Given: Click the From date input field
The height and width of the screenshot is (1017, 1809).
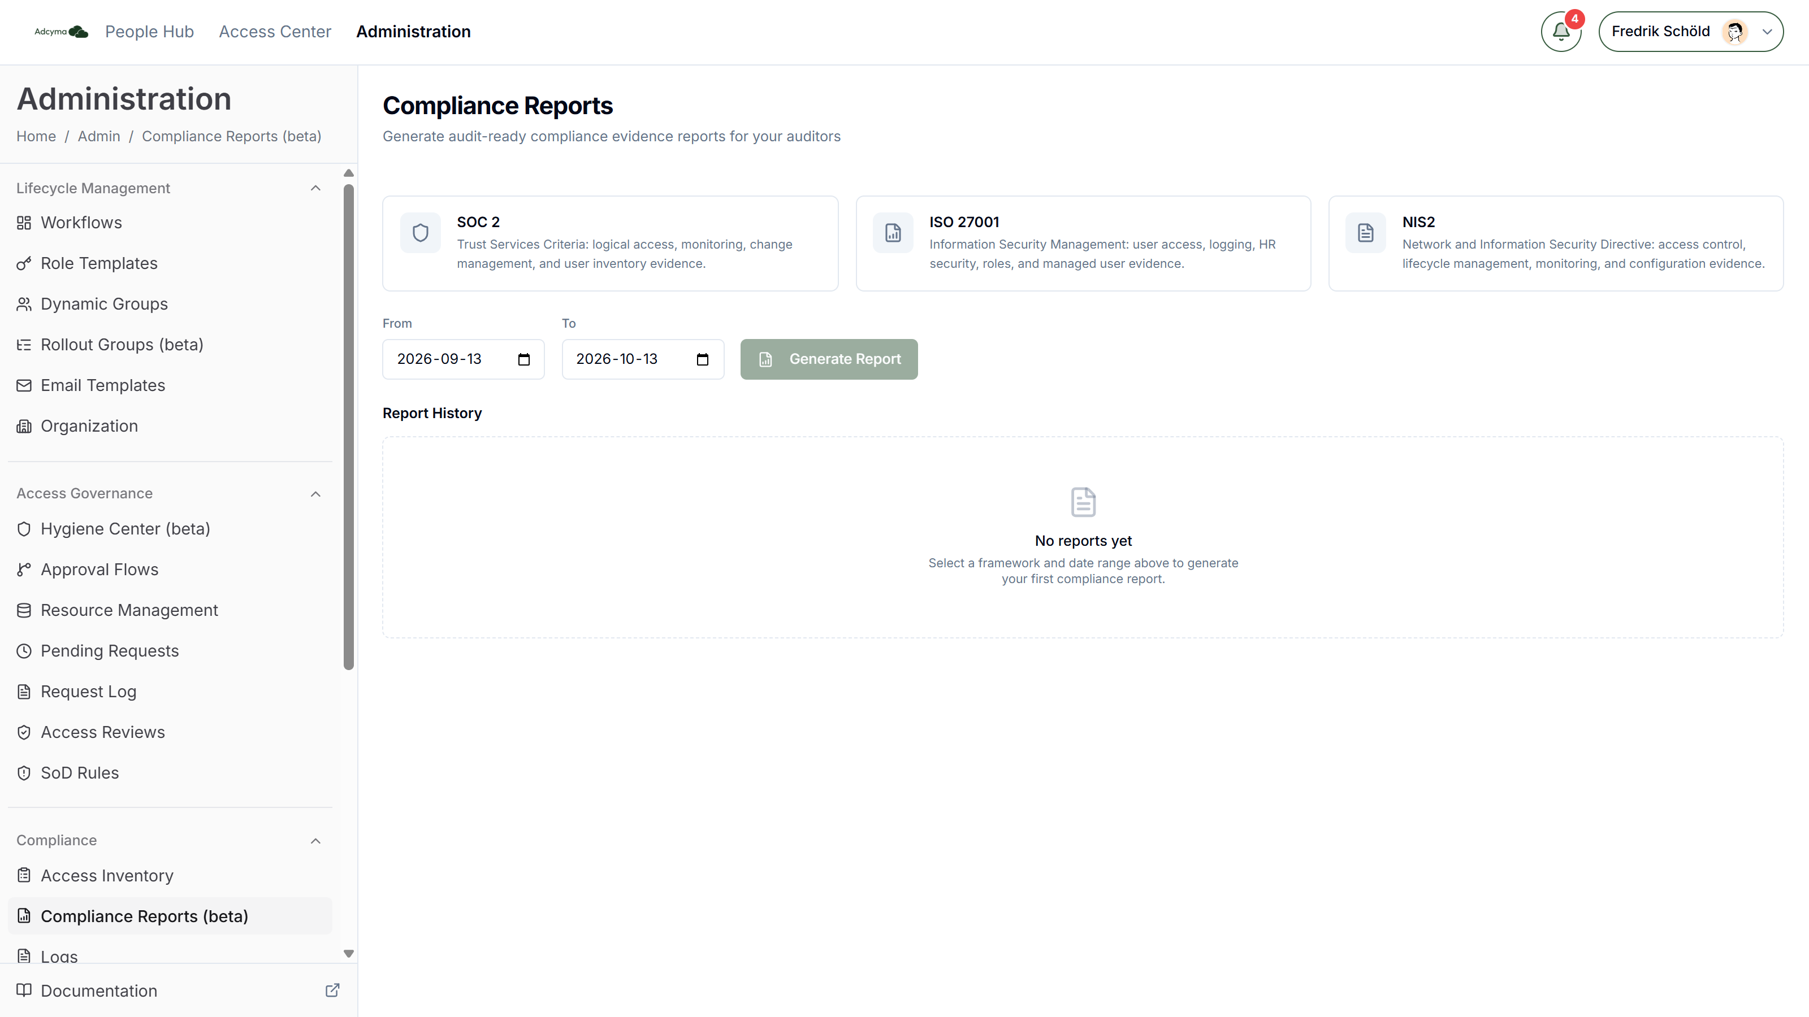Looking at the screenshot, I should click(464, 359).
